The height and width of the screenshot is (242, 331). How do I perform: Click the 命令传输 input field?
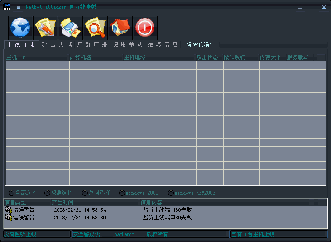pos(273,44)
